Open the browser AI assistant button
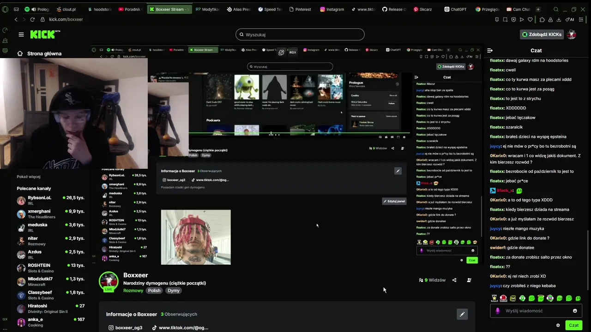The image size is (591, 332). tap(570, 19)
